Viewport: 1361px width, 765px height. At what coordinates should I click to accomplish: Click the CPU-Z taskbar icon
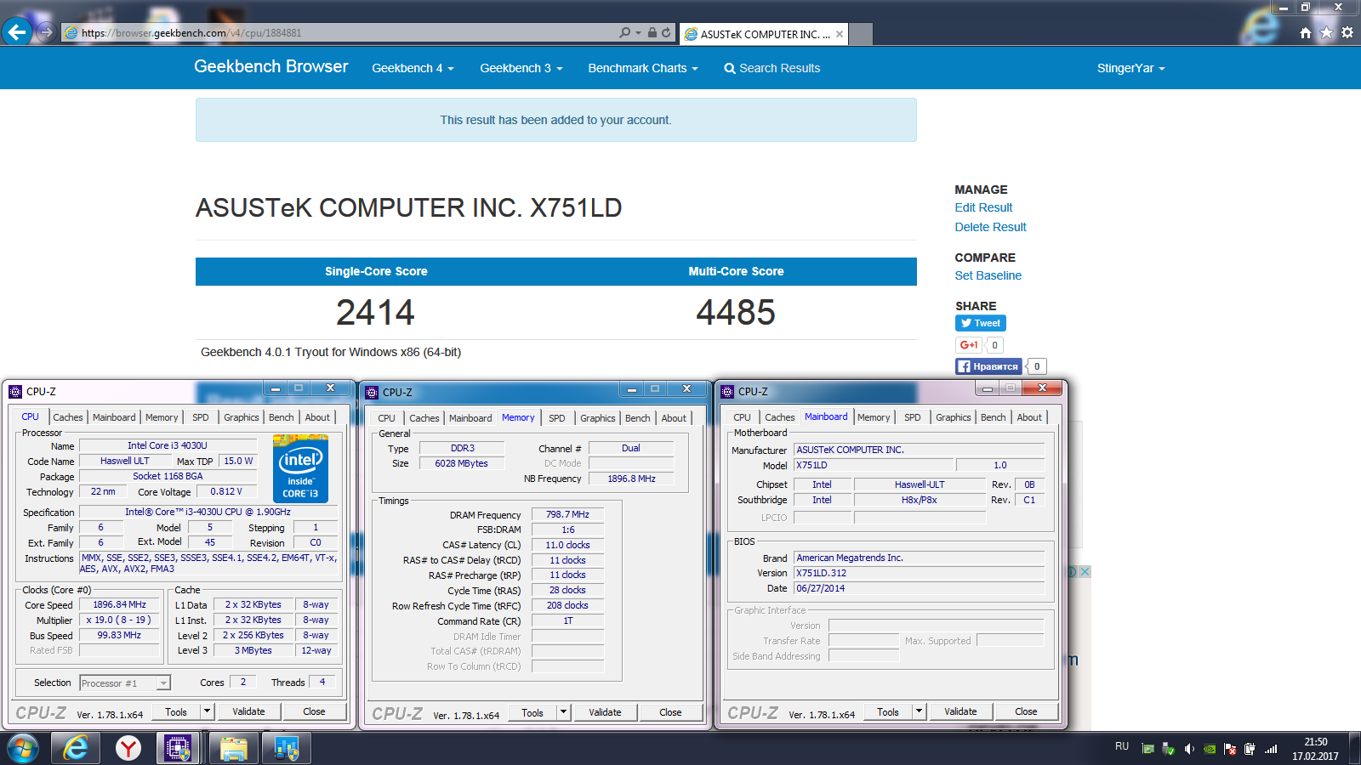(x=179, y=748)
